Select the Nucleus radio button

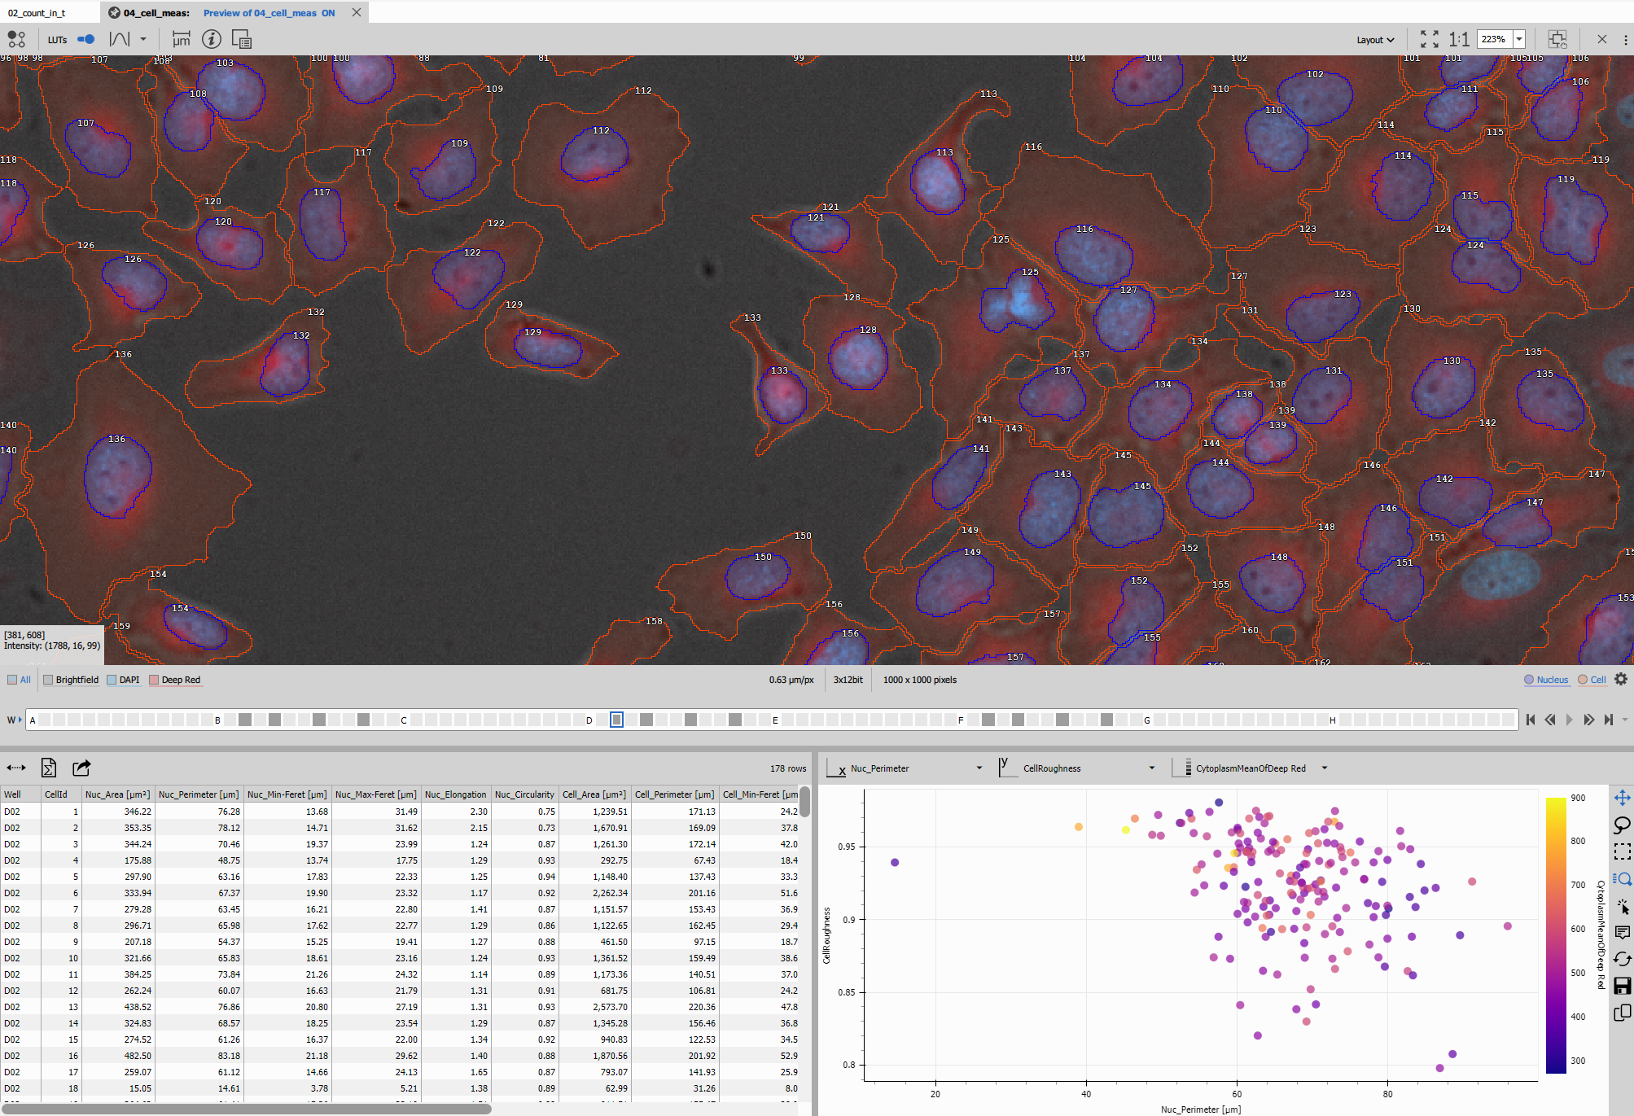tap(1531, 679)
